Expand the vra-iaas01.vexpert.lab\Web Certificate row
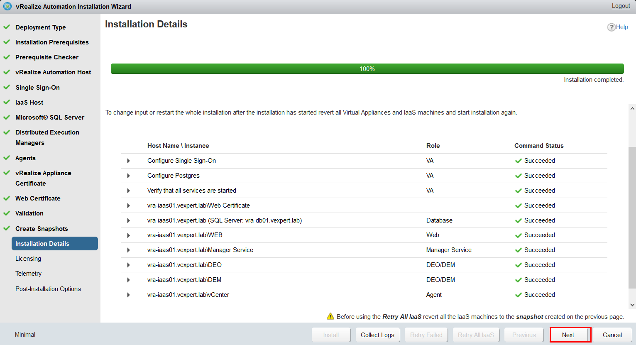 [129, 206]
